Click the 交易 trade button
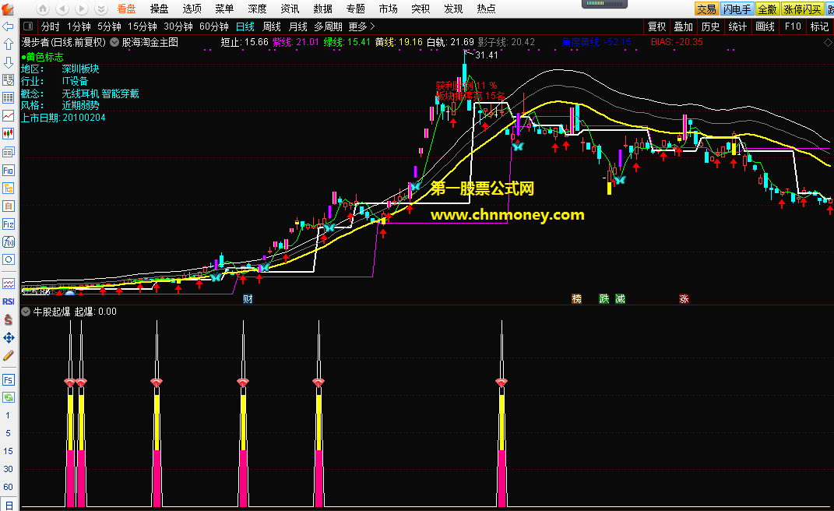This screenshot has height=511, width=834. (707, 9)
